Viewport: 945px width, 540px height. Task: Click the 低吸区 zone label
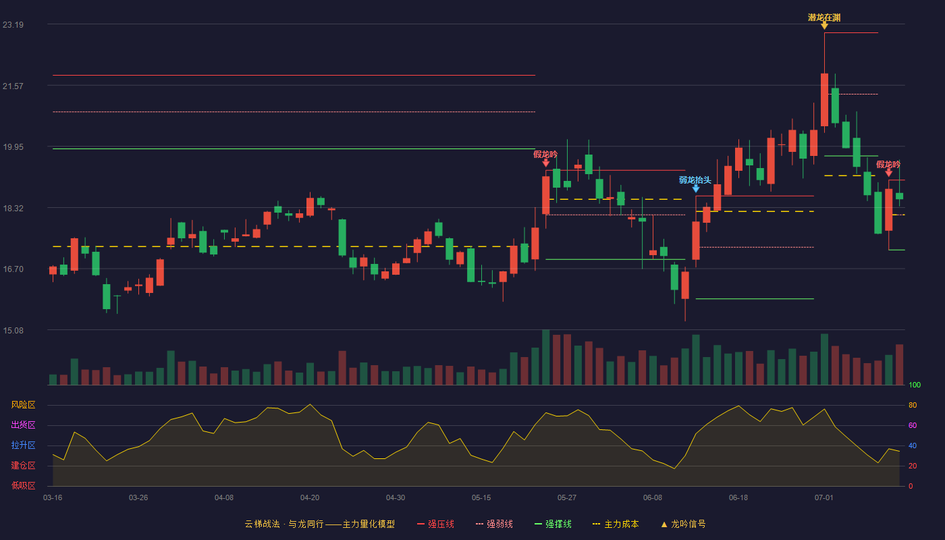pyautogui.click(x=23, y=485)
